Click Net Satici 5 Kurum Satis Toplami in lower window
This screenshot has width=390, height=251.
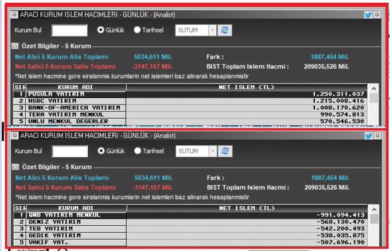pos(65,188)
